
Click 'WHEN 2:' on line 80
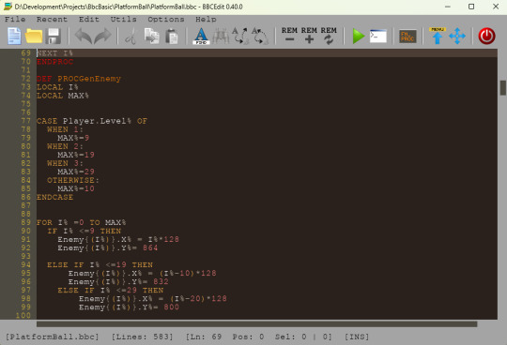click(x=66, y=146)
